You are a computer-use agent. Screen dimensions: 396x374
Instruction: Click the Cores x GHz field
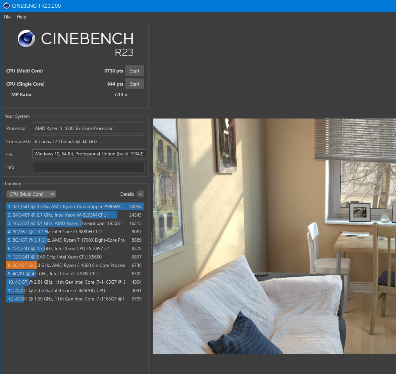88,141
